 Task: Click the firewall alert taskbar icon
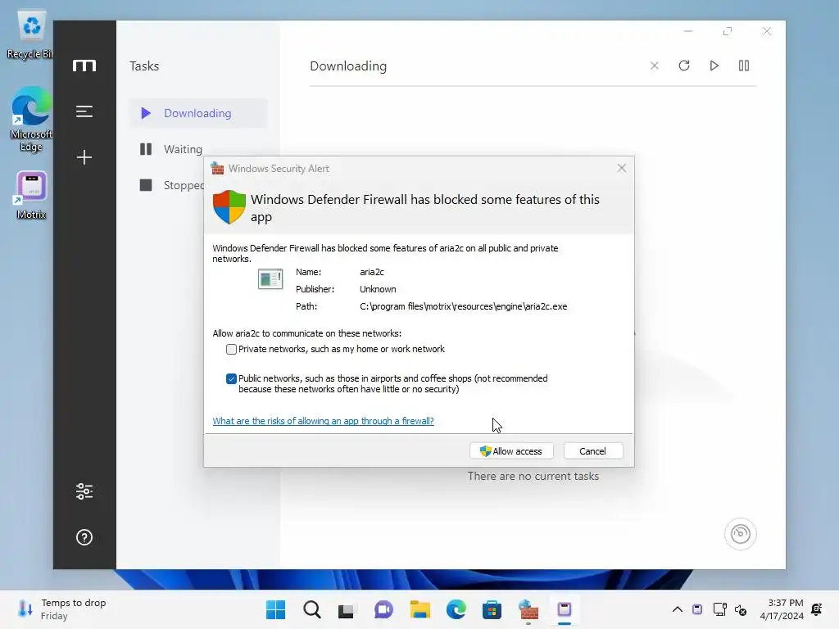528,609
